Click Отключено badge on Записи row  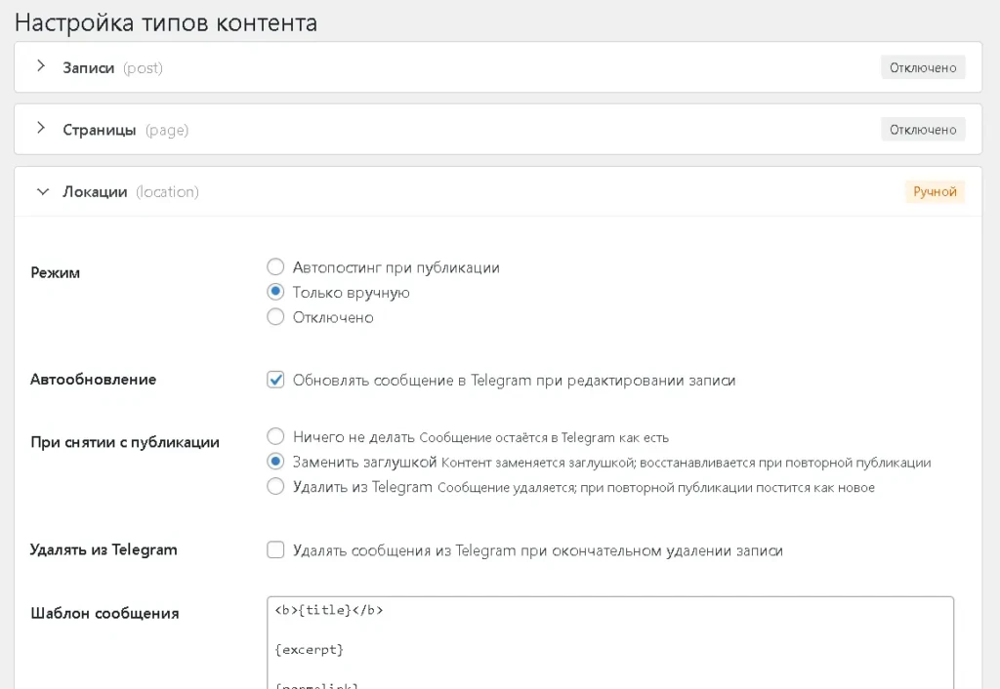[923, 67]
